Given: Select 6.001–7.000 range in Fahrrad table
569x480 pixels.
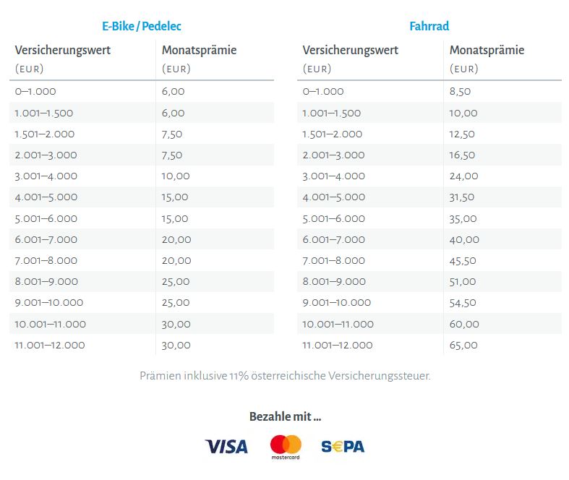Looking at the screenshot, I should [x=333, y=239].
